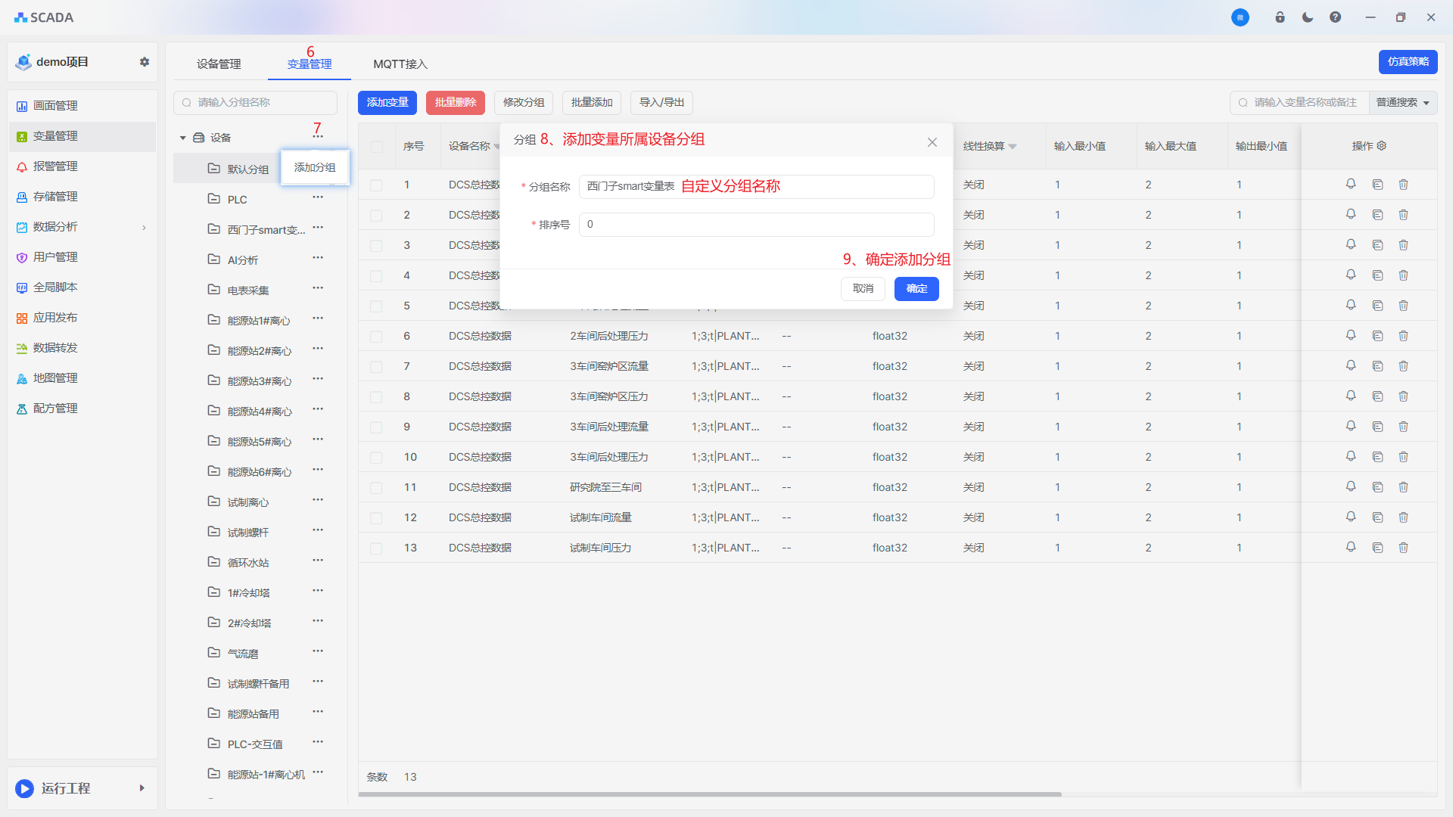1453x817 pixels.
Task: Open more options dots for PLC group
Action: click(x=318, y=197)
